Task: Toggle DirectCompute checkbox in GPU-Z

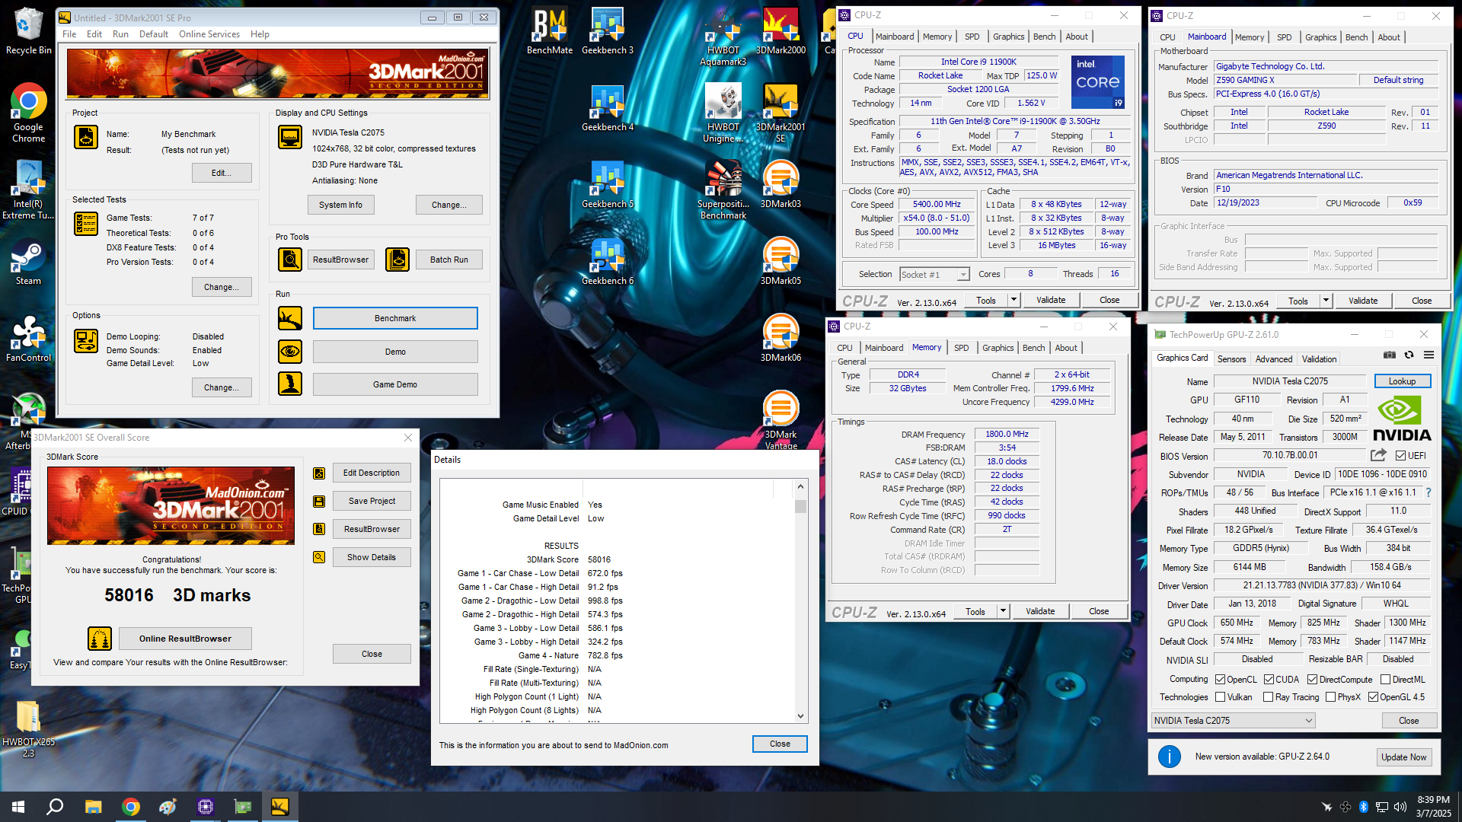Action: (1313, 680)
